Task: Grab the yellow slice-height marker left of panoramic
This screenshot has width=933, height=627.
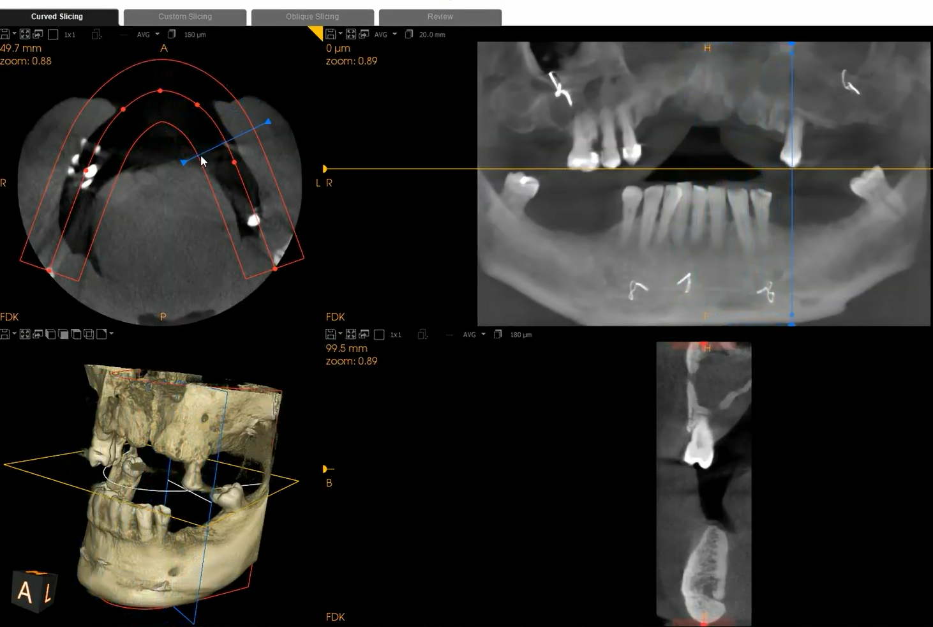Action: tap(325, 169)
